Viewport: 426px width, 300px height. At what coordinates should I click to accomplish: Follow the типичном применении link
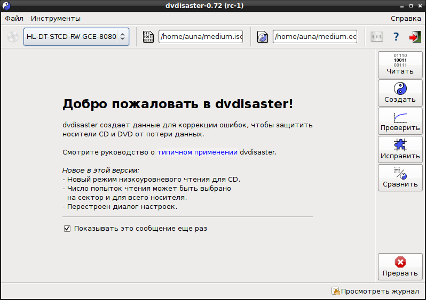(x=198, y=152)
